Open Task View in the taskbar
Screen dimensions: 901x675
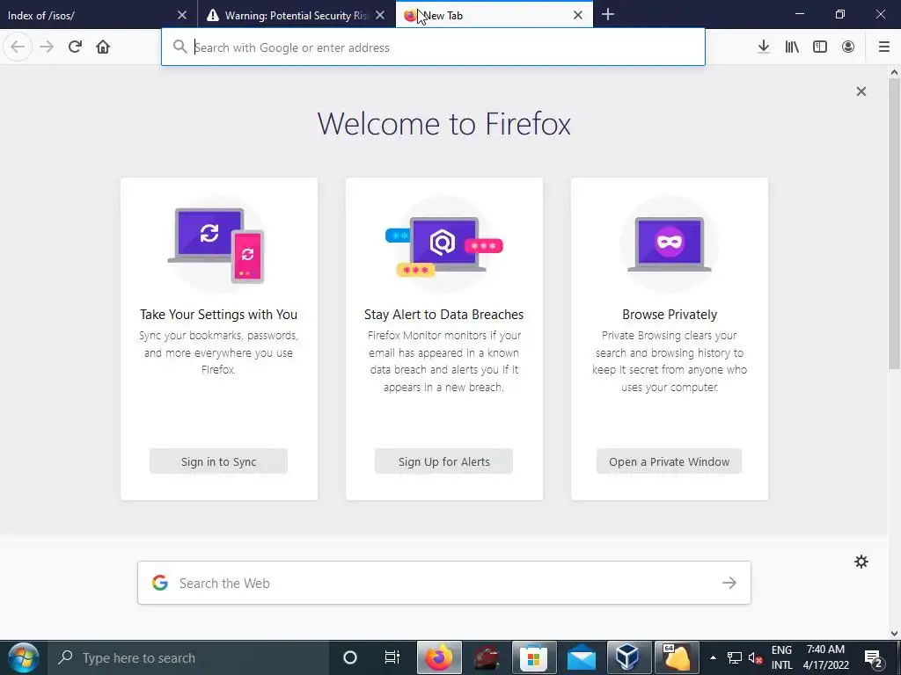click(x=392, y=657)
